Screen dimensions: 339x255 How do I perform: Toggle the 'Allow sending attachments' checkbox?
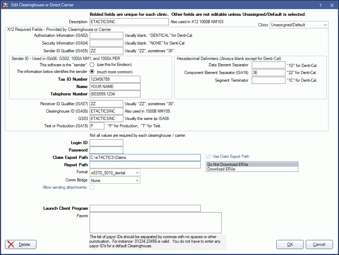92,187
